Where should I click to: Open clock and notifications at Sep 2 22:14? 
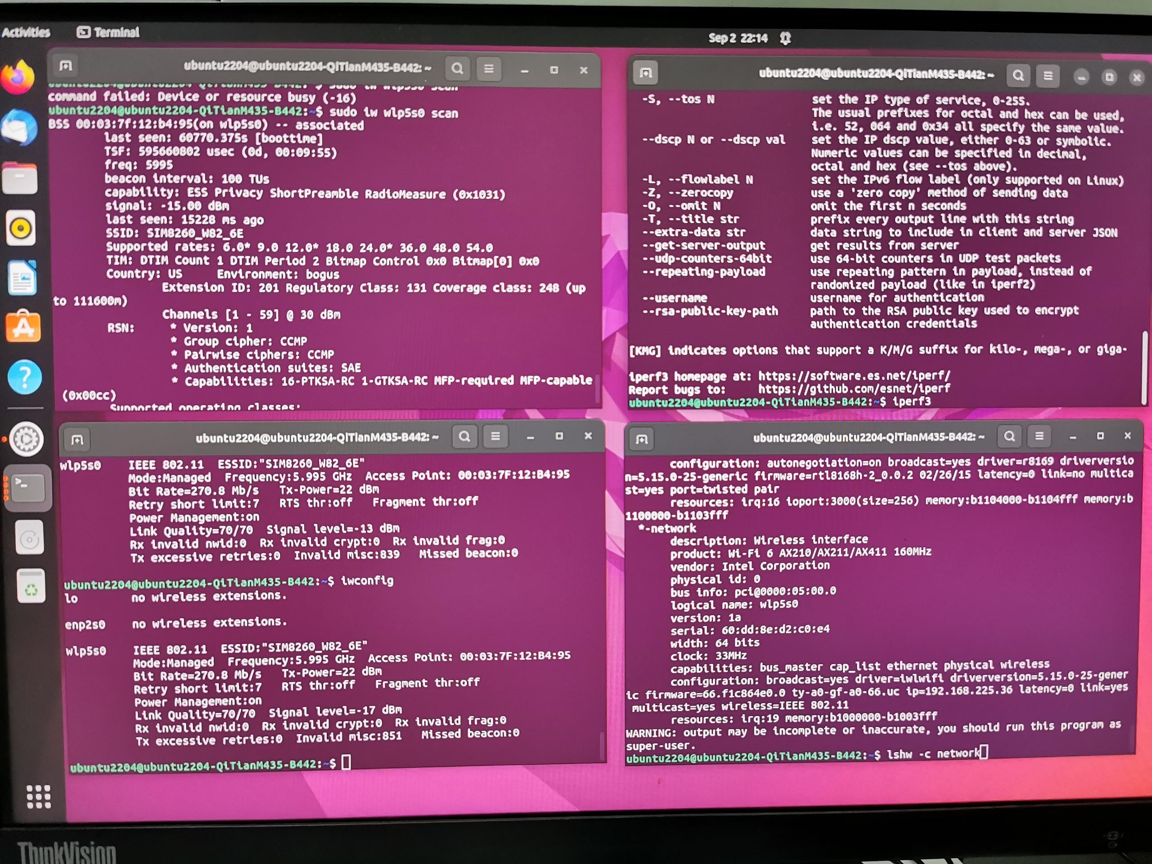(738, 38)
